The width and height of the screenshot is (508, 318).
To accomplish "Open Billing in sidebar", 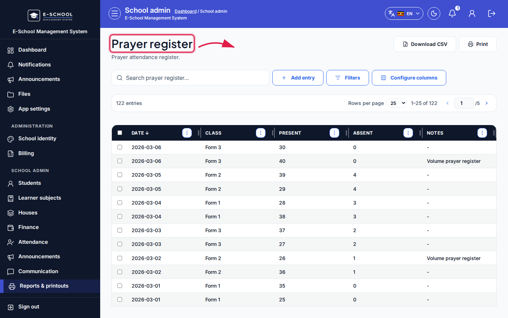I will [x=50, y=153].
